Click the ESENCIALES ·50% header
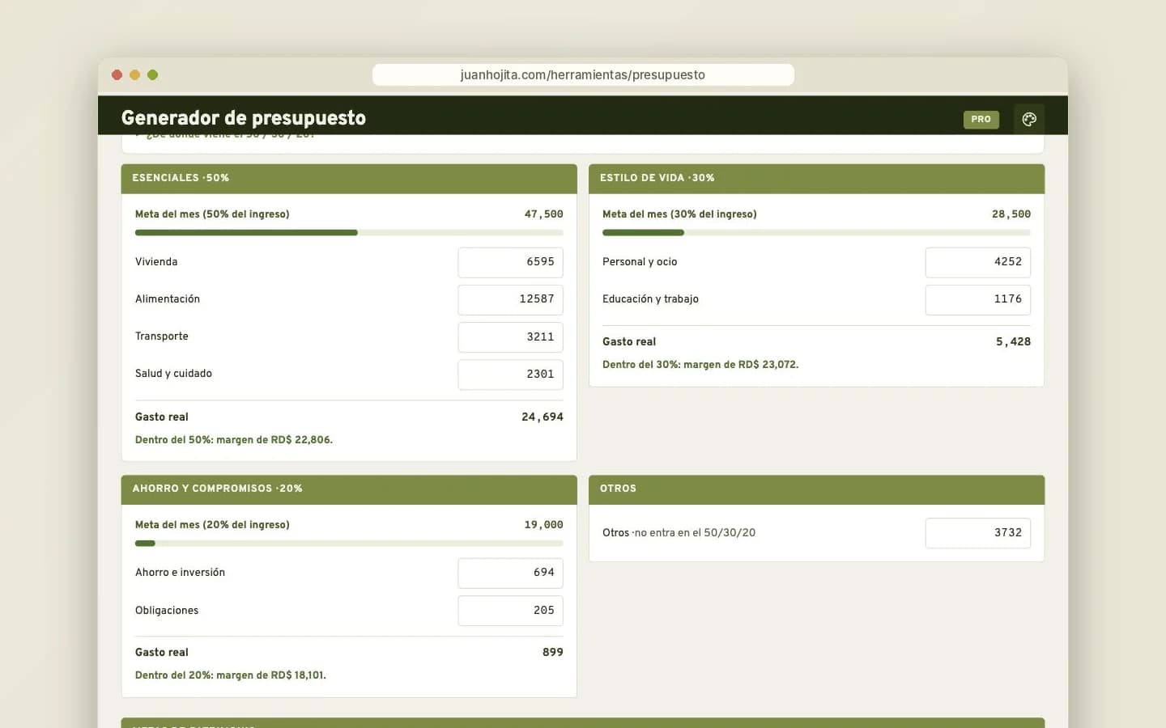This screenshot has width=1166, height=728. pos(349,178)
